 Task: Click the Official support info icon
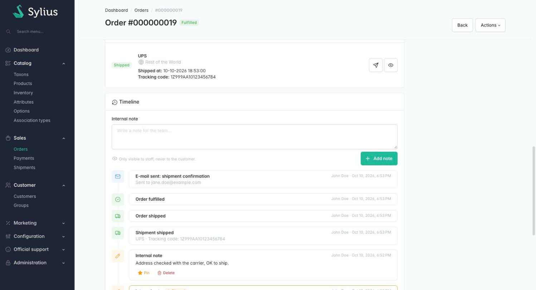[8, 250]
